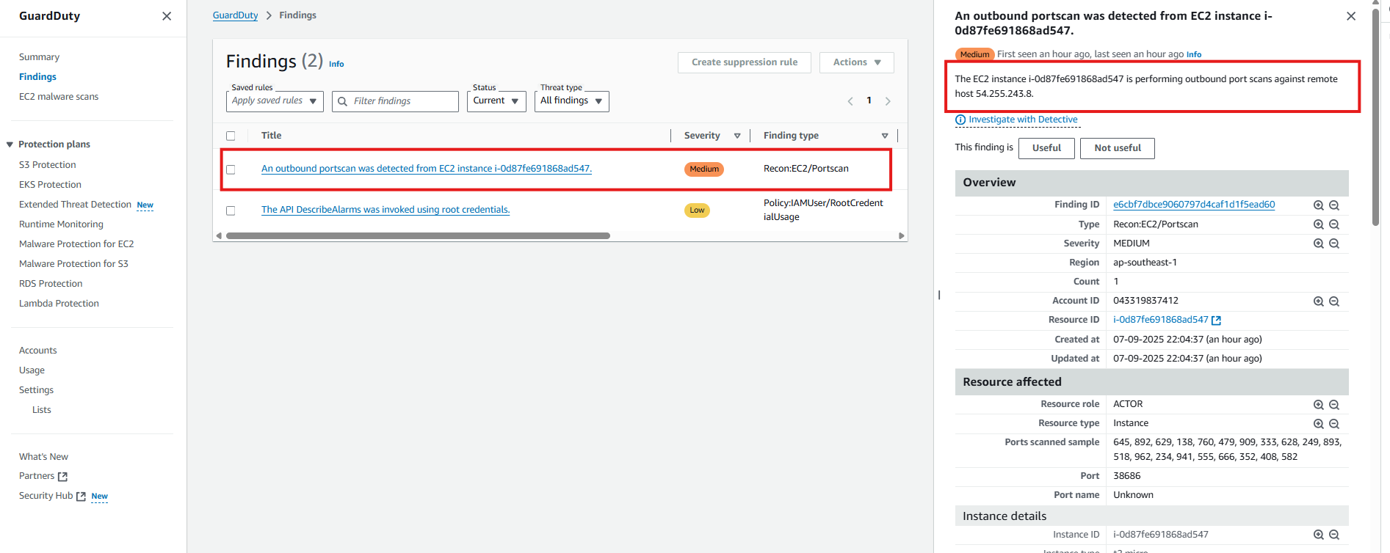Click the GuardDuty breadcrumb link
Image resolution: width=1390 pixels, height=553 pixels.
[x=235, y=15]
